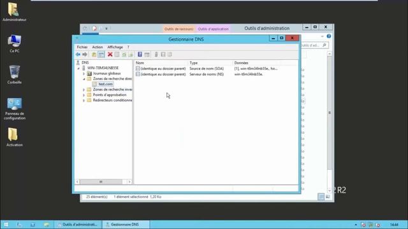Screen dimensions: 408x229
Task: Click the SOA record's icon
Action: pyautogui.click(x=138, y=69)
